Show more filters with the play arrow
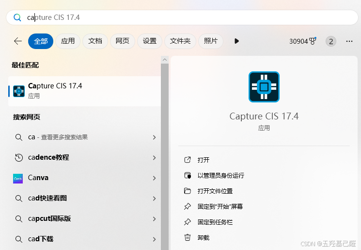 (x=236, y=41)
